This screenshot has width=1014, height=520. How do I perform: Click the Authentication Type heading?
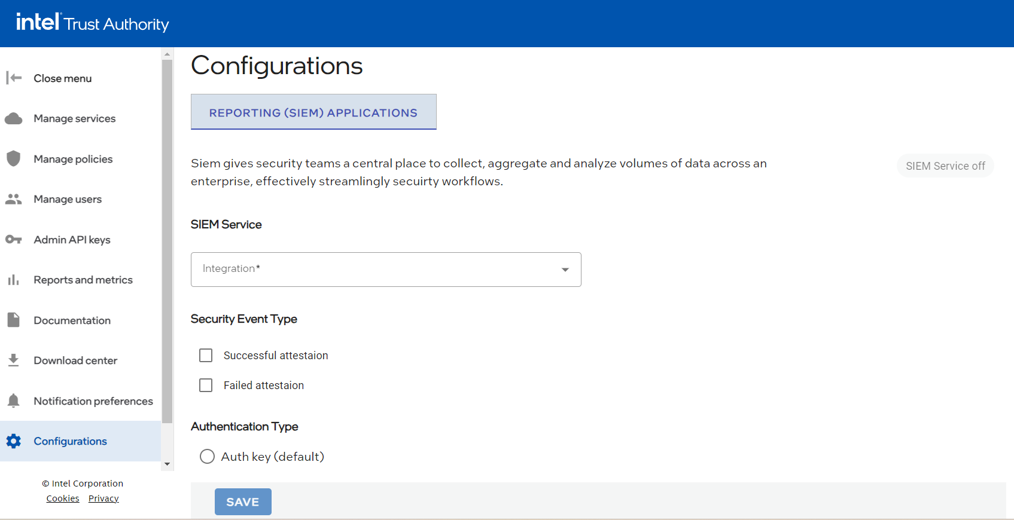(x=245, y=427)
